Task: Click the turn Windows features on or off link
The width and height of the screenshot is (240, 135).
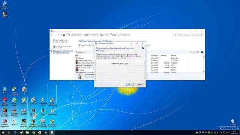Action: point(63,52)
